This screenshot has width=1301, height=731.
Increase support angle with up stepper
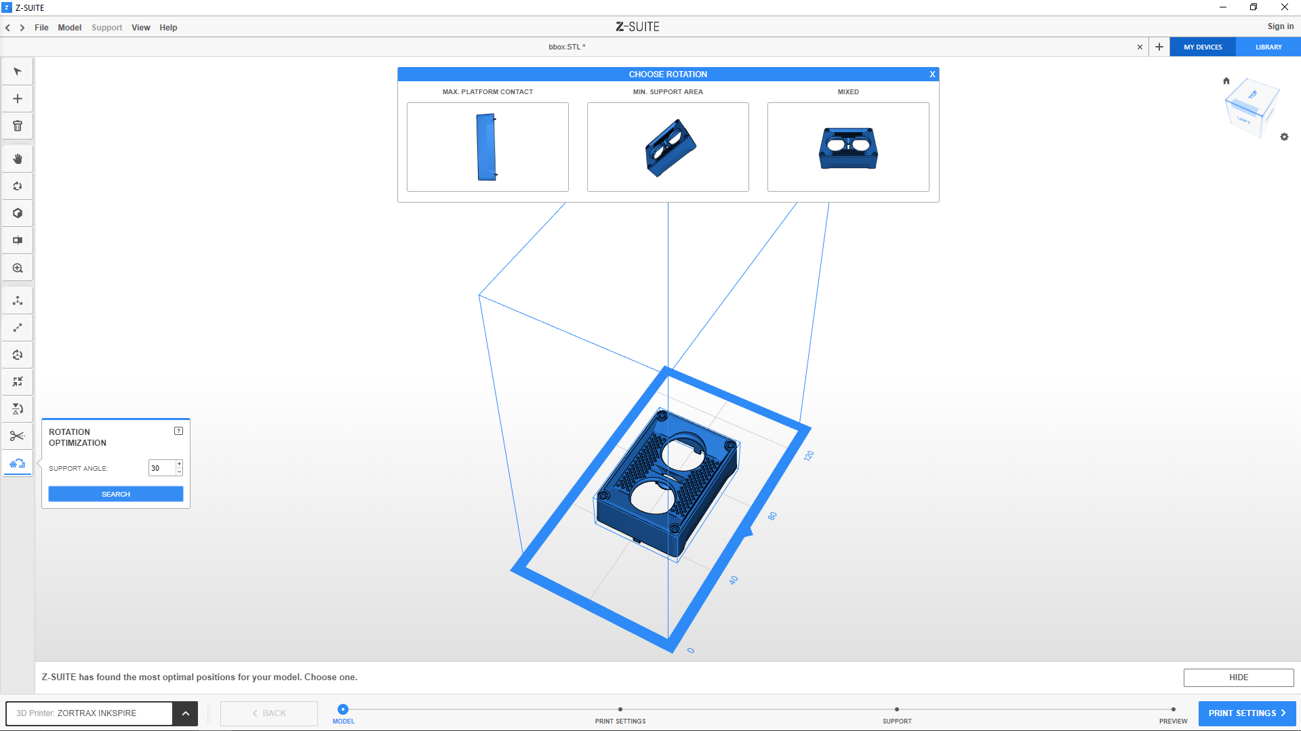(x=179, y=464)
